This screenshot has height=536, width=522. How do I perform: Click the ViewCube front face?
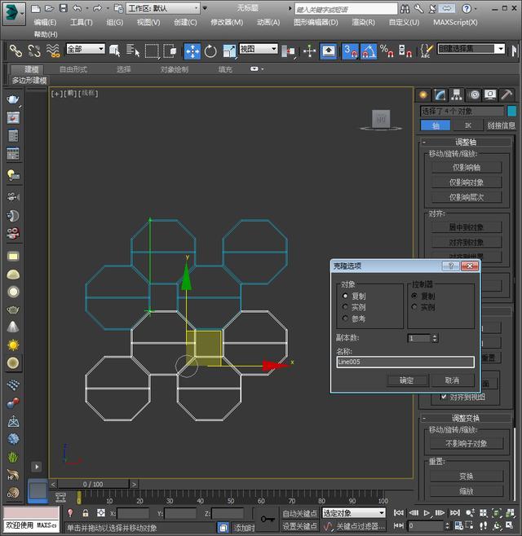pos(381,119)
